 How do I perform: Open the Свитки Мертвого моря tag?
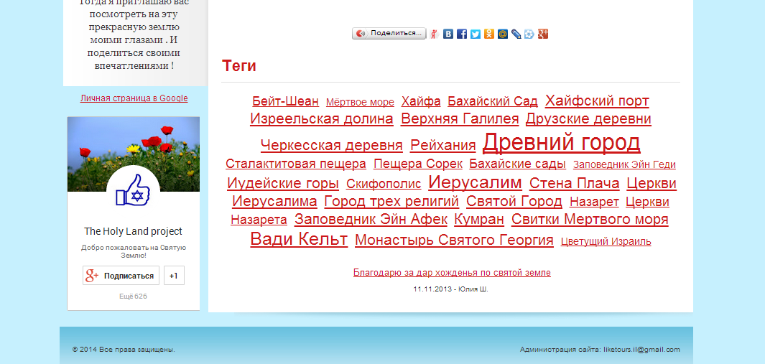point(590,220)
